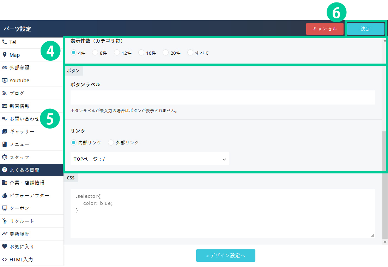Image resolution: width=388 pixels, height=267 pixels.
Task: Select HTML入力 from the parts list
Action: click(x=21, y=259)
